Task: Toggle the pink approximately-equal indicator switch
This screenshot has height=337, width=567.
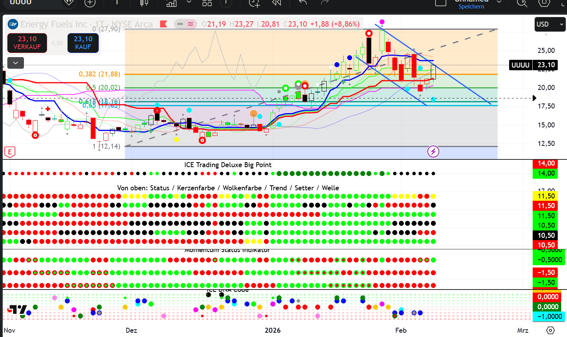Action: pyautogui.click(x=191, y=24)
